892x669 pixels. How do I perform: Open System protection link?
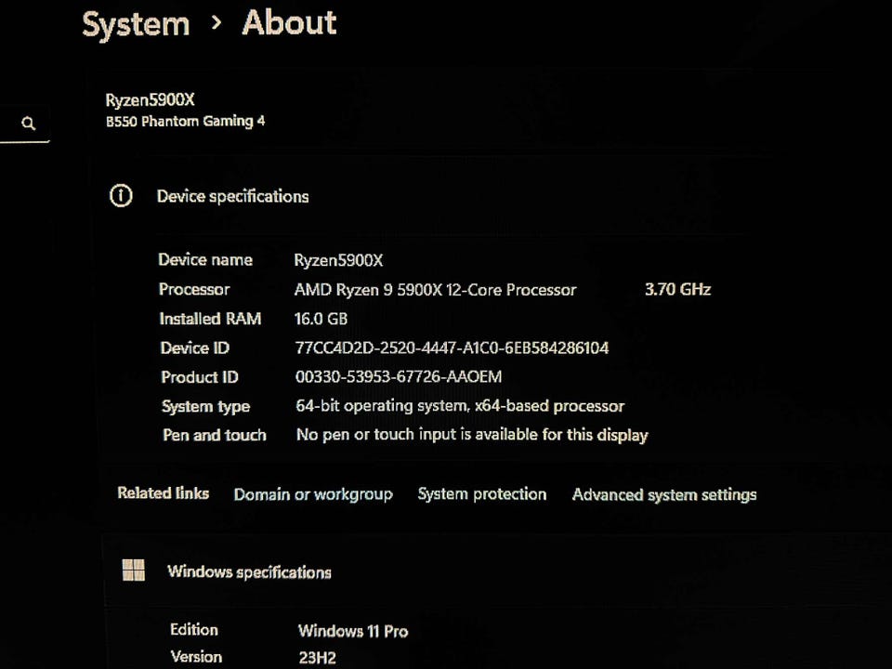pos(482,493)
